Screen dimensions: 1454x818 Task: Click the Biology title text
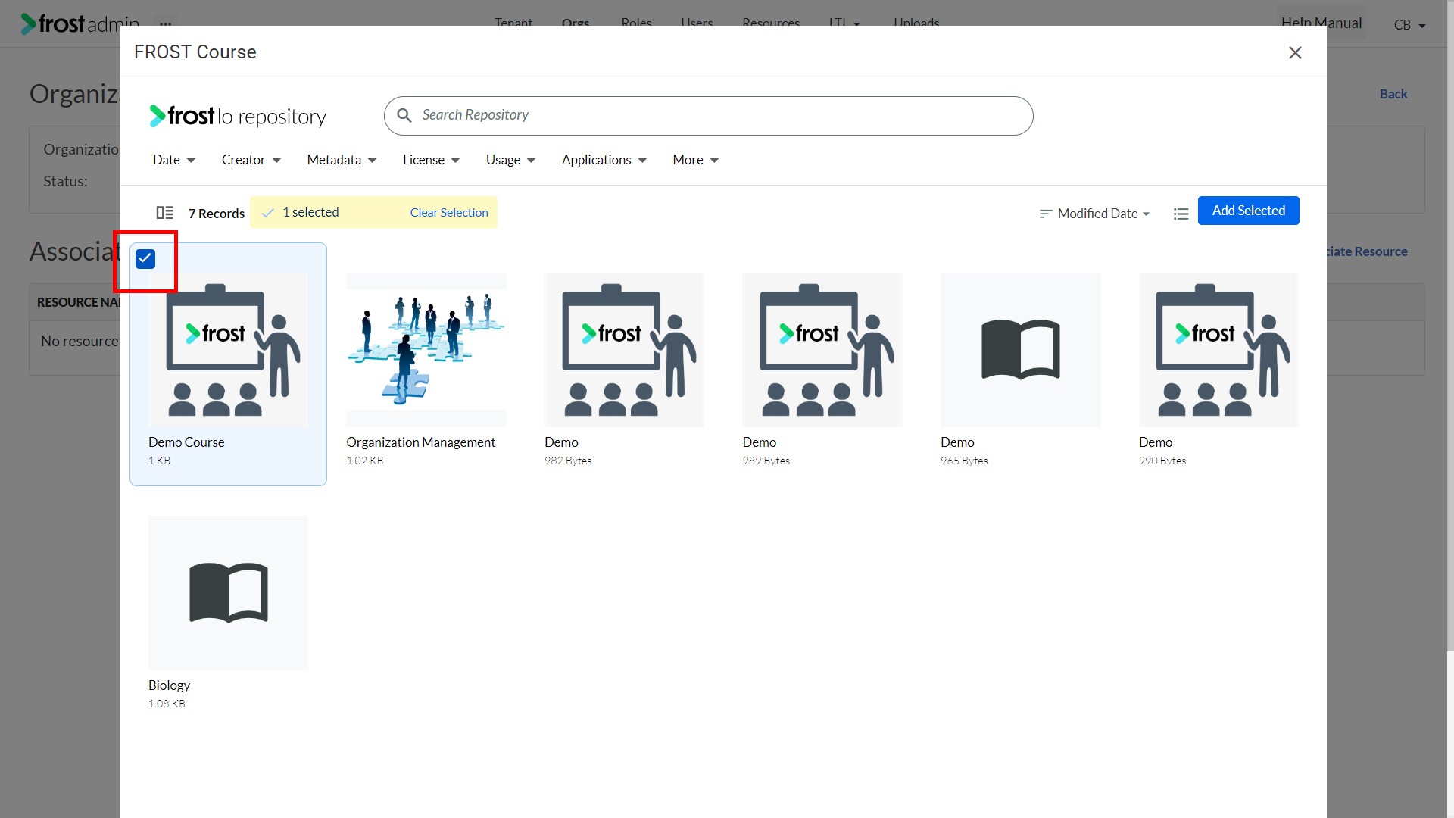[169, 685]
